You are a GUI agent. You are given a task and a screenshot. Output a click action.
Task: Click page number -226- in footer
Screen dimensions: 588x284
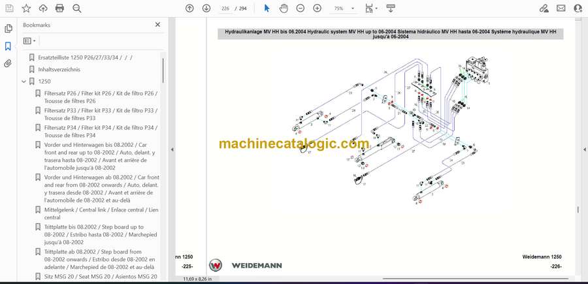tap(556, 266)
